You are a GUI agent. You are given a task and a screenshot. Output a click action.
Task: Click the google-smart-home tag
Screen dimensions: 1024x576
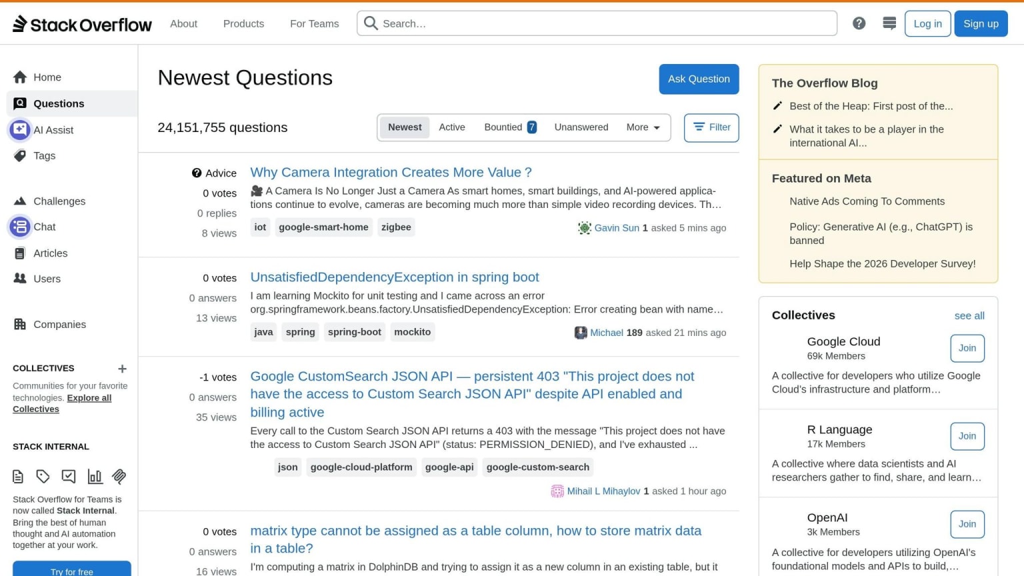coord(323,227)
